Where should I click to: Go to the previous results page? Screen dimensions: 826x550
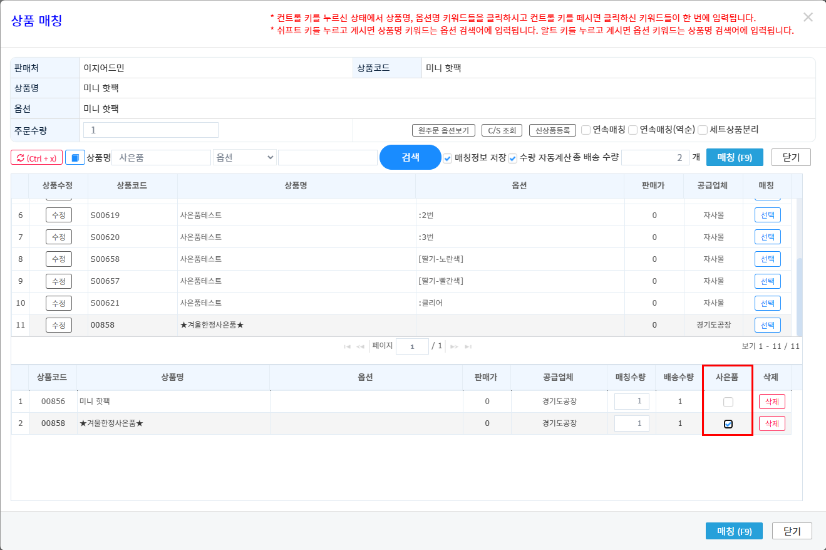coord(360,346)
